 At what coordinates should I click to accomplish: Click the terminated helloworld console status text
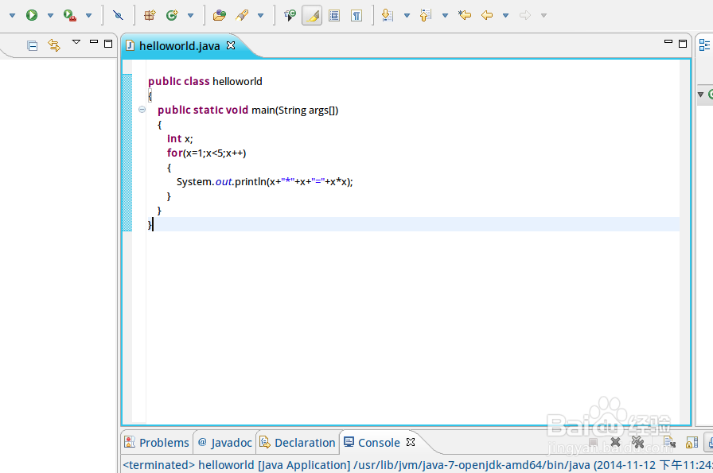click(x=418, y=465)
